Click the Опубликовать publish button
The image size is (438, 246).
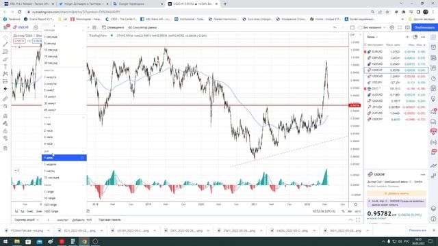[x=424, y=27]
